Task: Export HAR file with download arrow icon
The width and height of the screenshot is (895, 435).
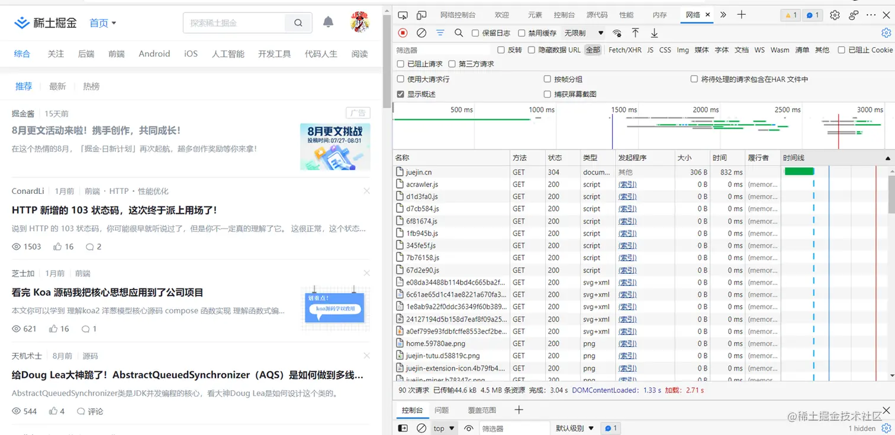Action: click(654, 33)
